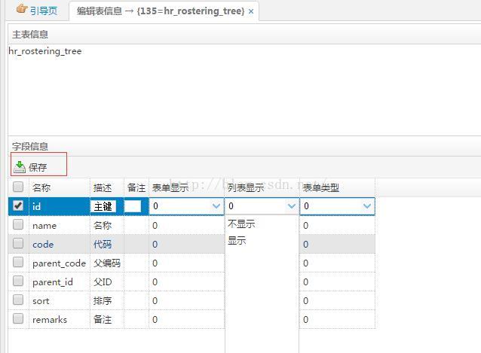
Task: Check the parent_code row checkbox
Action: click(x=18, y=262)
